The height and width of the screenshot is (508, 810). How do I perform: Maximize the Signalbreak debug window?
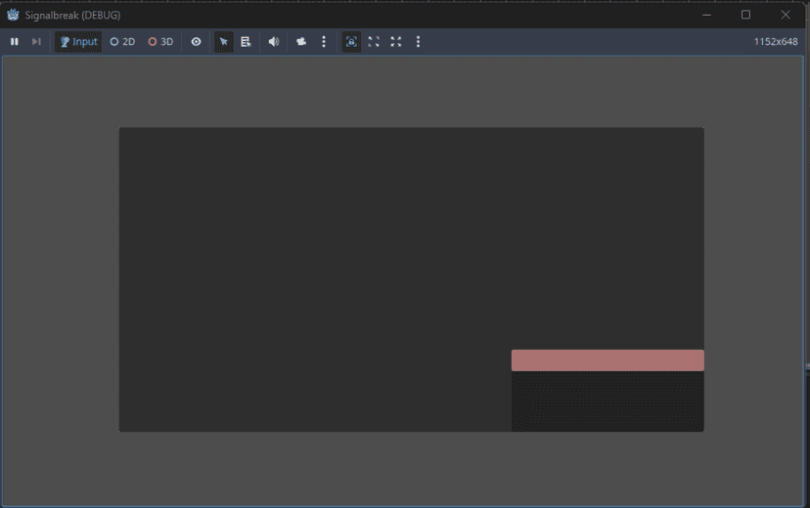[745, 15]
